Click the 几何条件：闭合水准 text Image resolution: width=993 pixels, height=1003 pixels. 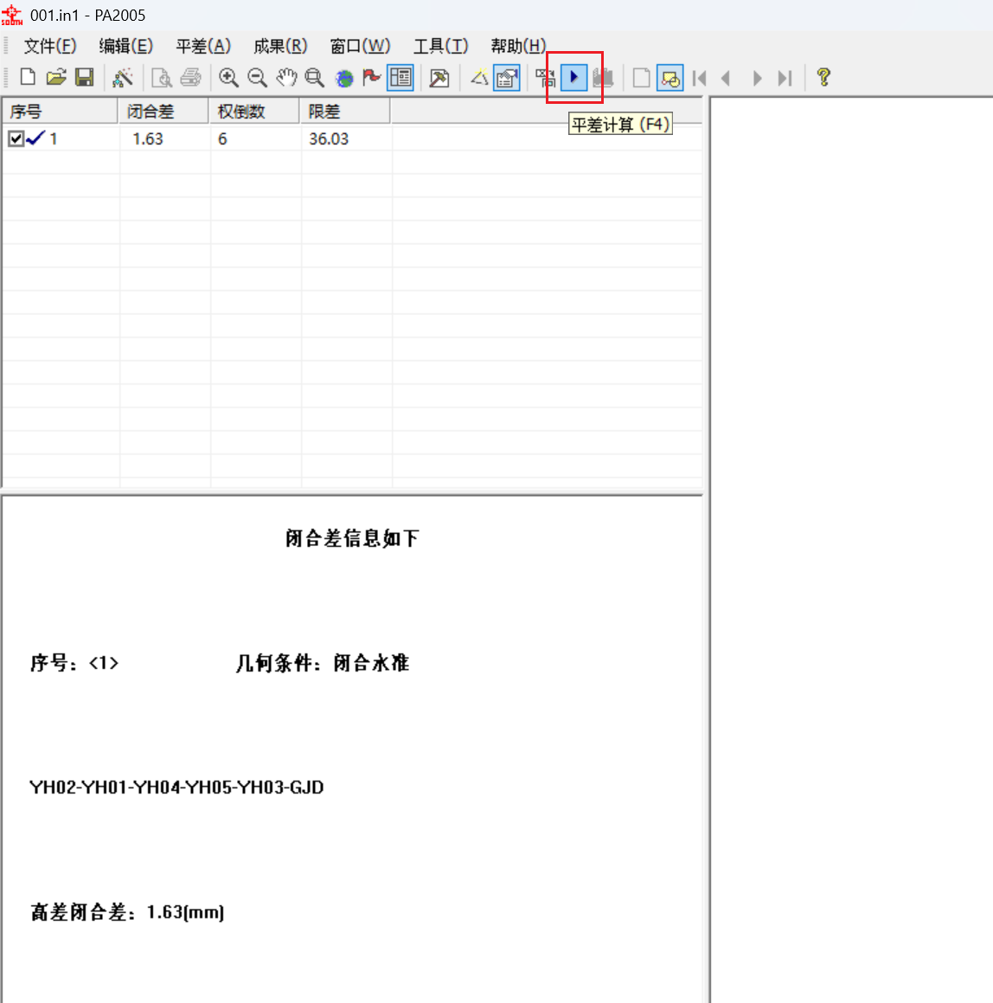(323, 663)
